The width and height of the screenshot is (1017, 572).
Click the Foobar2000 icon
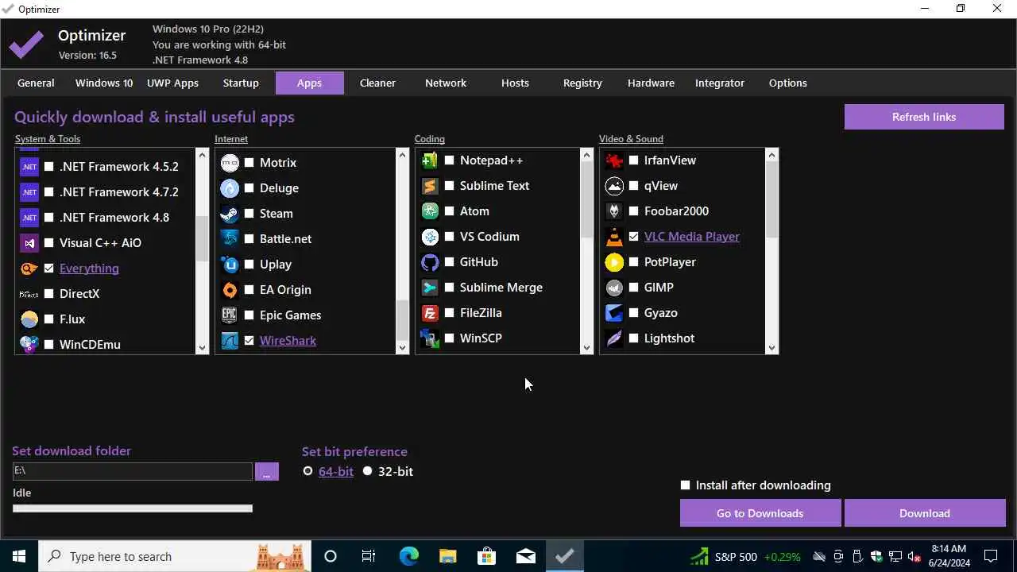pos(614,211)
